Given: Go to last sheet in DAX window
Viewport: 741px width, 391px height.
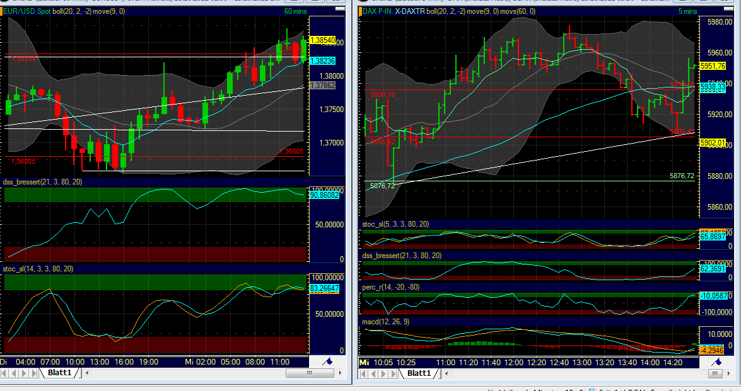Looking at the screenshot, I should [394, 373].
